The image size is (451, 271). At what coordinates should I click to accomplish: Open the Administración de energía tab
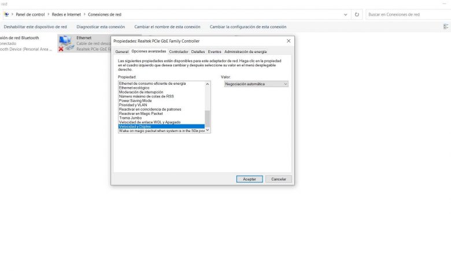tap(245, 52)
